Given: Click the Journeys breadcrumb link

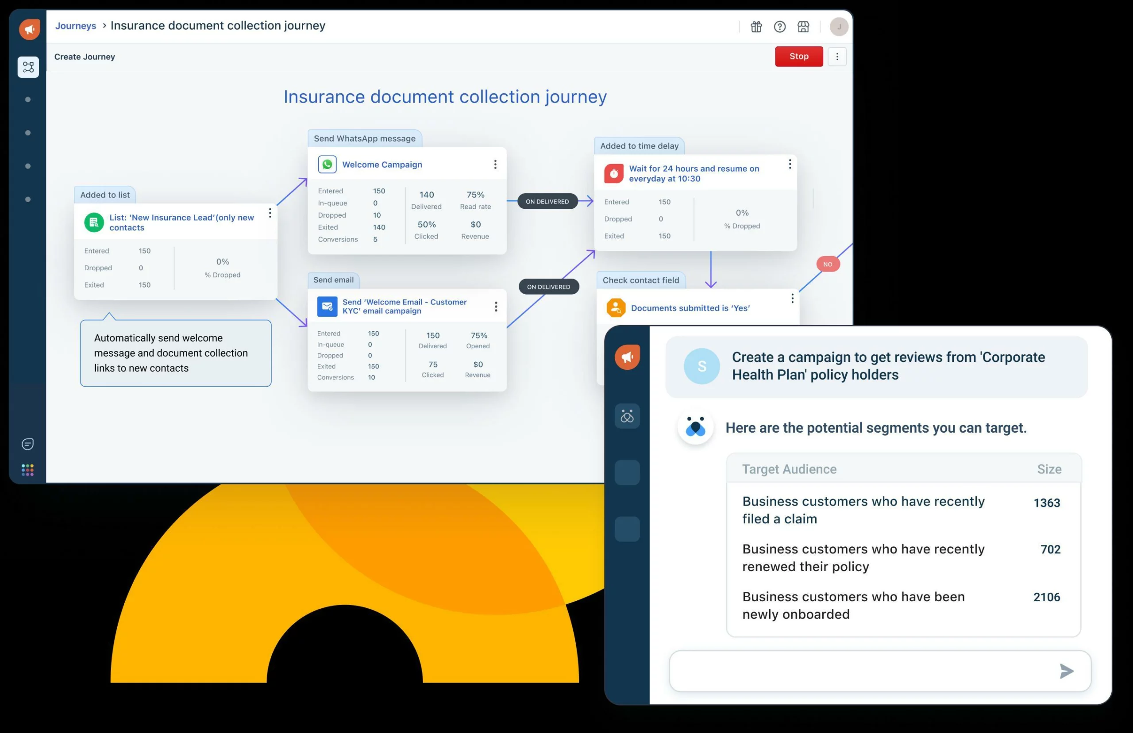Looking at the screenshot, I should [x=75, y=26].
